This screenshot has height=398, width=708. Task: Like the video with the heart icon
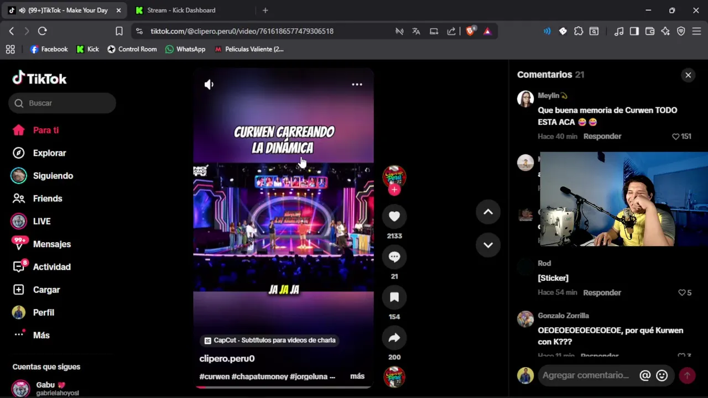(394, 216)
